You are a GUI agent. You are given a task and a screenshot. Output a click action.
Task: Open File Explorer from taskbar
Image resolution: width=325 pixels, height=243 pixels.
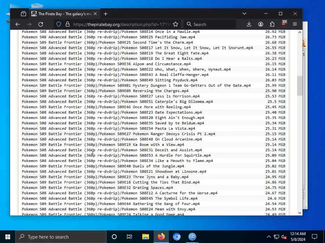pyautogui.click(x=145, y=237)
